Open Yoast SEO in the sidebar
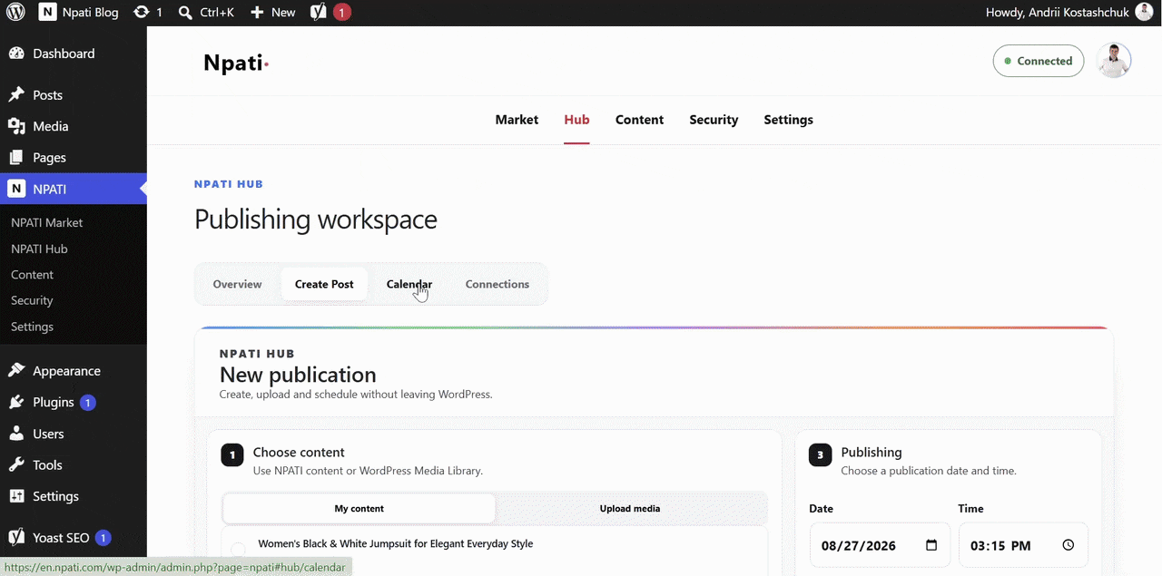 61,538
